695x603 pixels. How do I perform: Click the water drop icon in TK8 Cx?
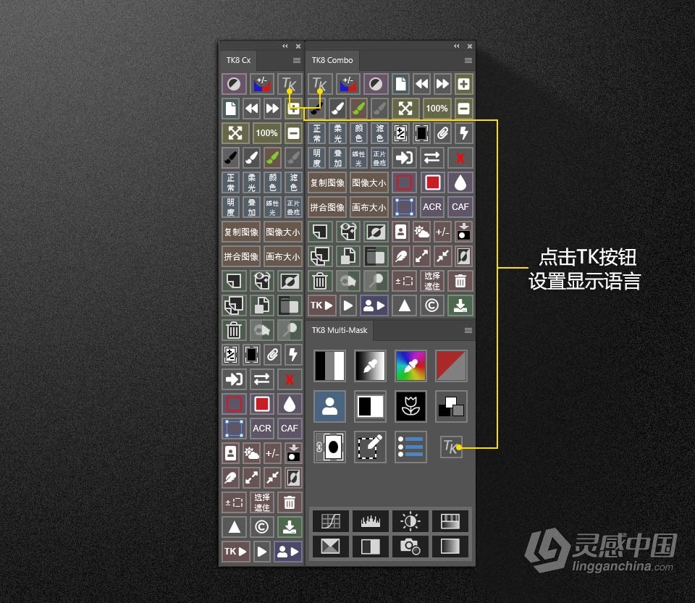(290, 404)
